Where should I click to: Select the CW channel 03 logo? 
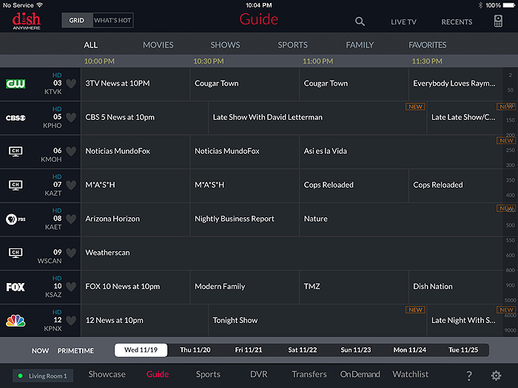coord(16,84)
